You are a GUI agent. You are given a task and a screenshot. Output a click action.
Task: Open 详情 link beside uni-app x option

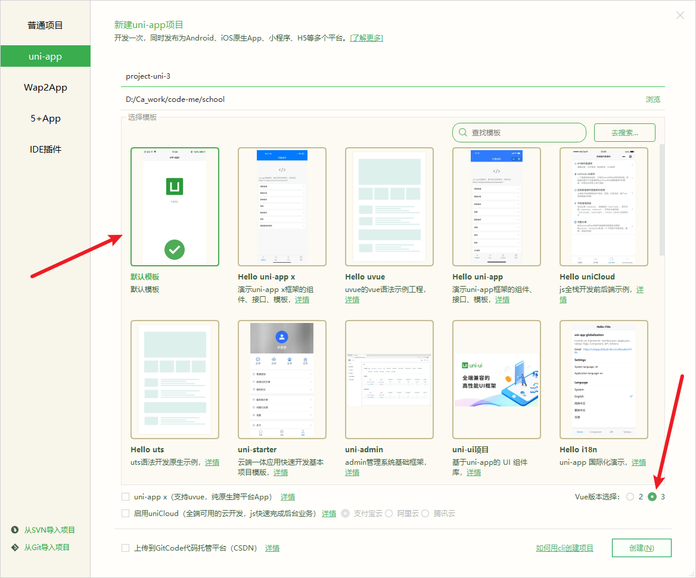click(288, 497)
